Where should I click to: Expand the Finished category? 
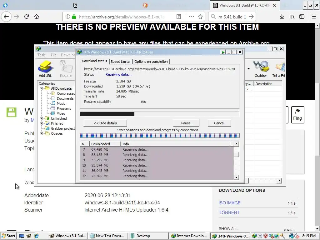42,124
